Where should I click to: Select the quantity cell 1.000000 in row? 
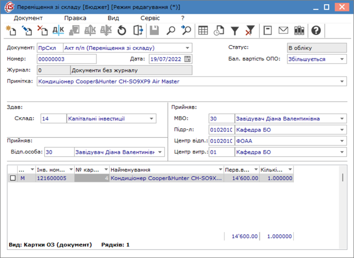[x=277, y=178]
